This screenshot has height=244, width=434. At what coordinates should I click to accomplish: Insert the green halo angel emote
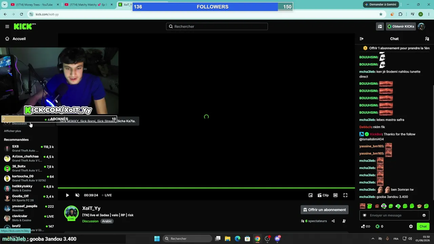(x=370, y=206)
